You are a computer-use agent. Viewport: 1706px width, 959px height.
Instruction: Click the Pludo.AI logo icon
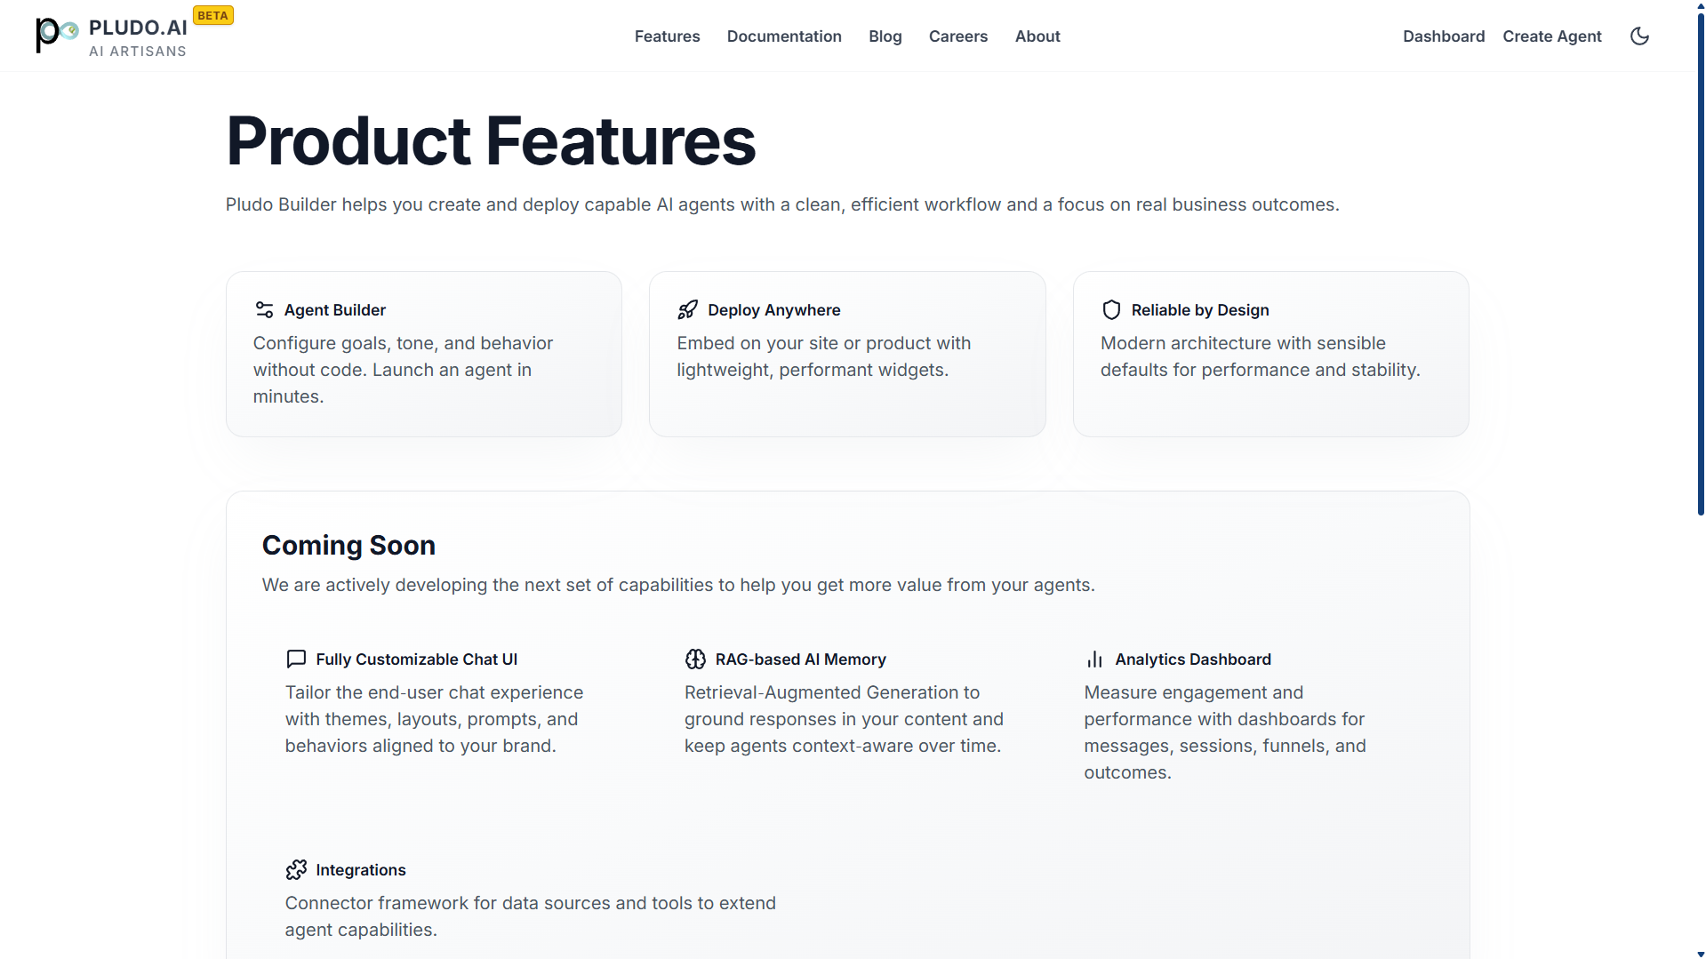click(55, 36)
